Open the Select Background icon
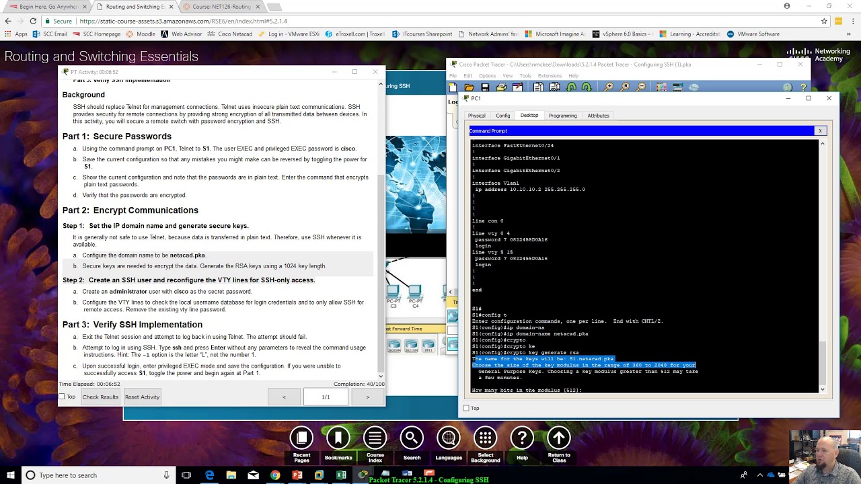The height and width of the screenshot is (484, 861). coord(485,438)
